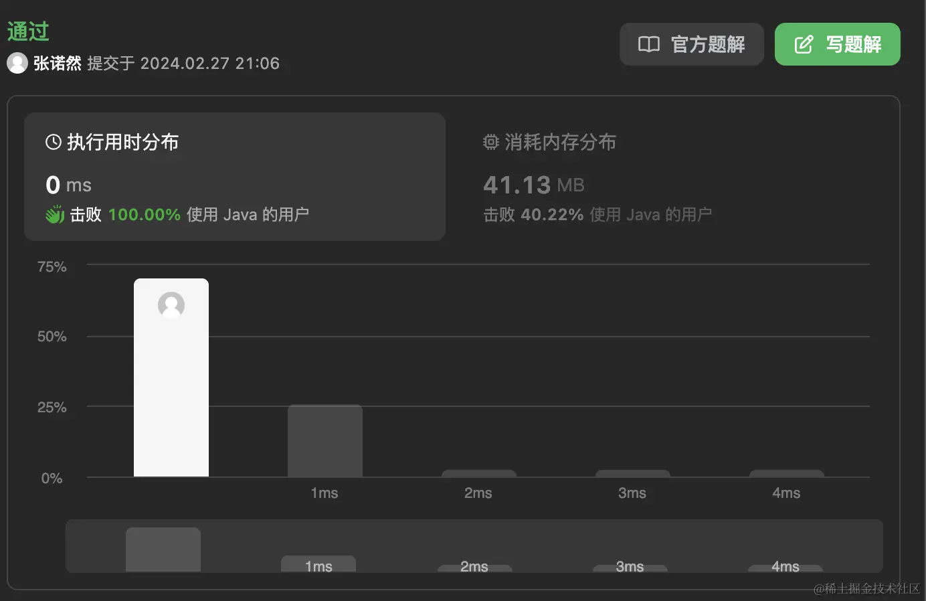Click the 40.22% memory beat percentage
Screen dimensions: 926x601
click(x=552, y=215)
